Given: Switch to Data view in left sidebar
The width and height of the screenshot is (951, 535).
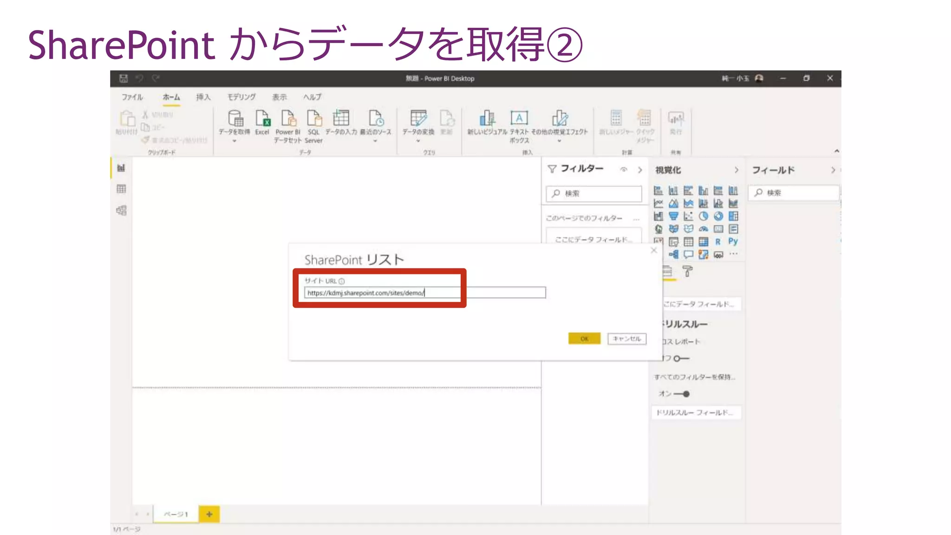Looking at the screenshot, I should [x=121, y=189].
